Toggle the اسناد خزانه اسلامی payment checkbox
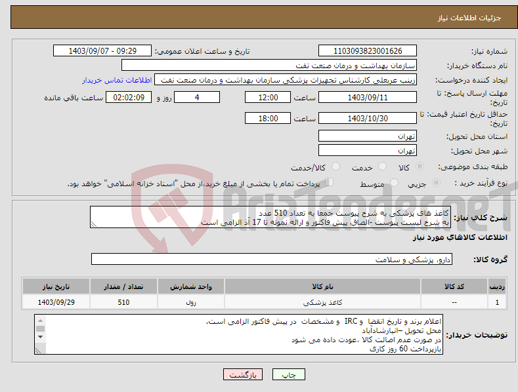518x392 pixels. (330, 182)
